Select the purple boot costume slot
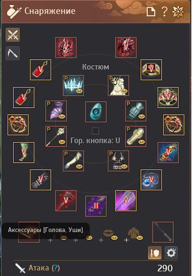This screenshot has width=194, height=276. pos(56,111)
